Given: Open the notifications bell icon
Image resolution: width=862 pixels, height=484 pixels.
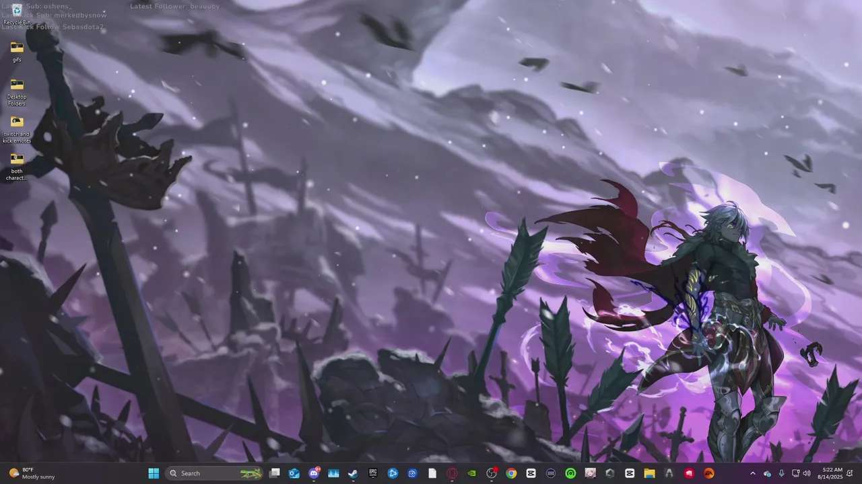Looking at the screenshot, I should [x=850, y=473].
